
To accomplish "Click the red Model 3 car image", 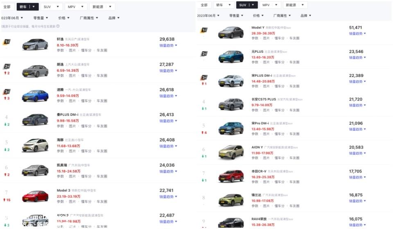I will [x=35, y=196].
